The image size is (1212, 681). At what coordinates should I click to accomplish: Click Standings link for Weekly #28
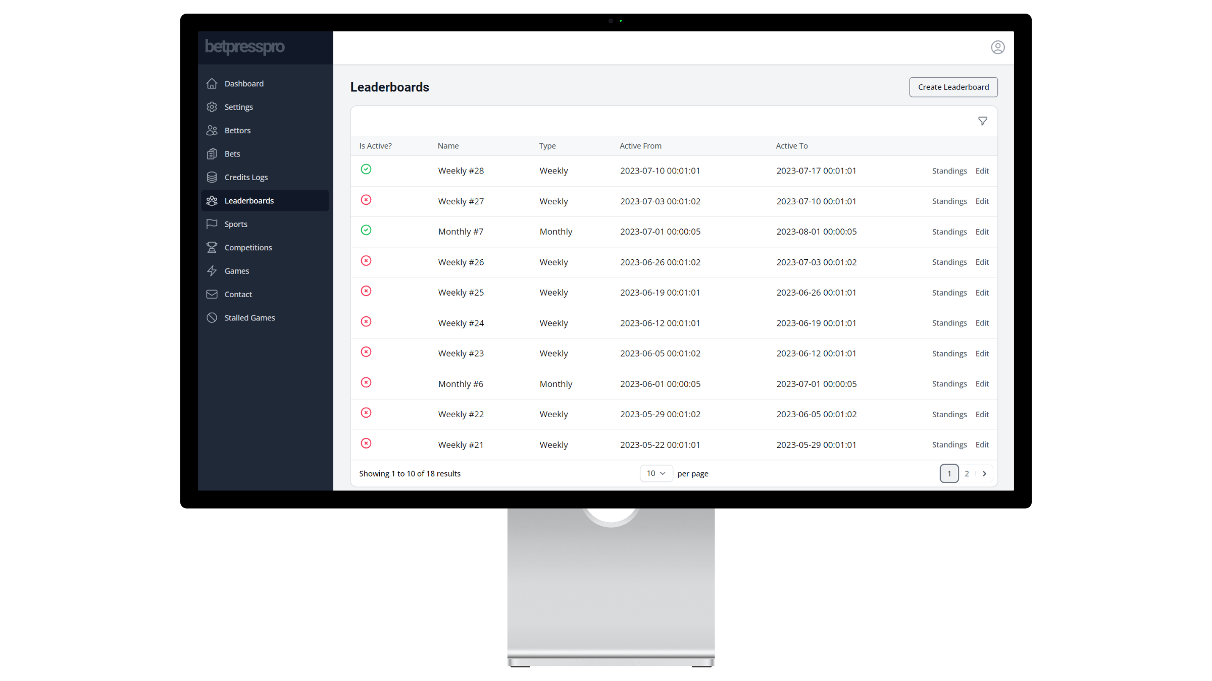coord(949,171)
